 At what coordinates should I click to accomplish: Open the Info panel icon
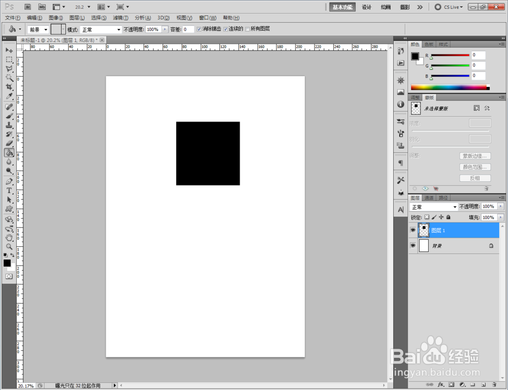[x=401, y=104]
